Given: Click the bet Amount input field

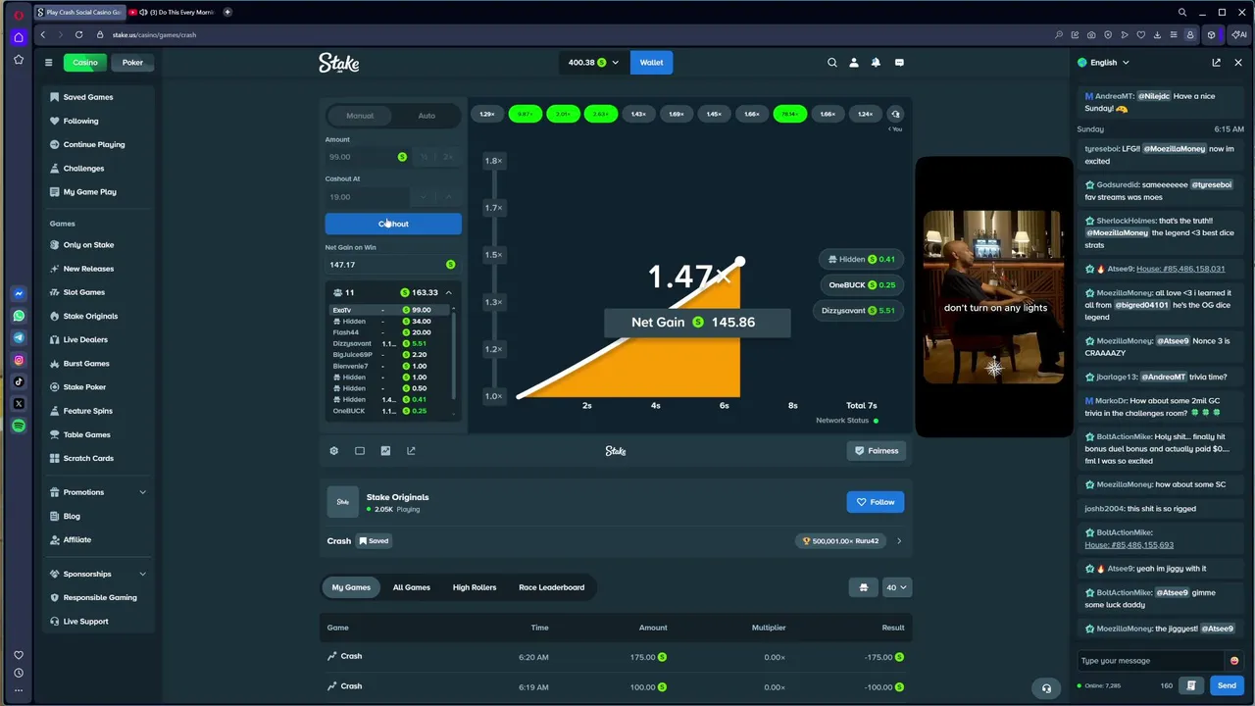Looking at the screenshot, I should coord(368,157).
